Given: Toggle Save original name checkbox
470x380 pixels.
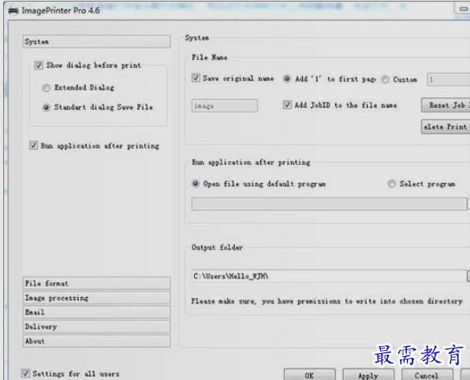Looking at the screenshot, I should coord(196,78).
